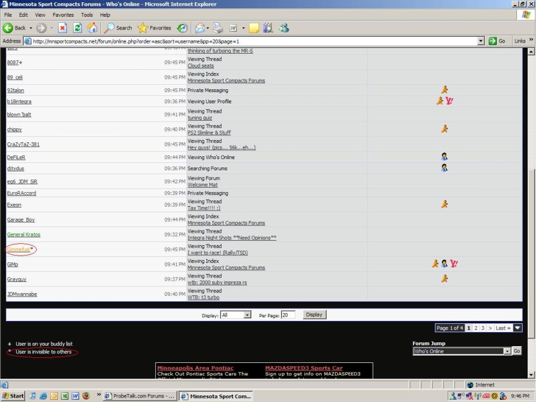Viewport: 536px width, 402px height.
Task: Open Forward button history dropdown arrow
Action: coord(51,28)
